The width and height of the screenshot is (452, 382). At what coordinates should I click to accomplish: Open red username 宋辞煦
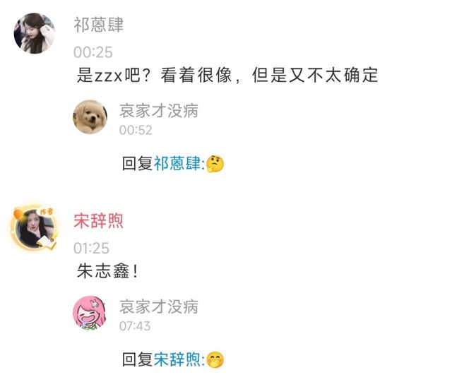tap(99, 220)
